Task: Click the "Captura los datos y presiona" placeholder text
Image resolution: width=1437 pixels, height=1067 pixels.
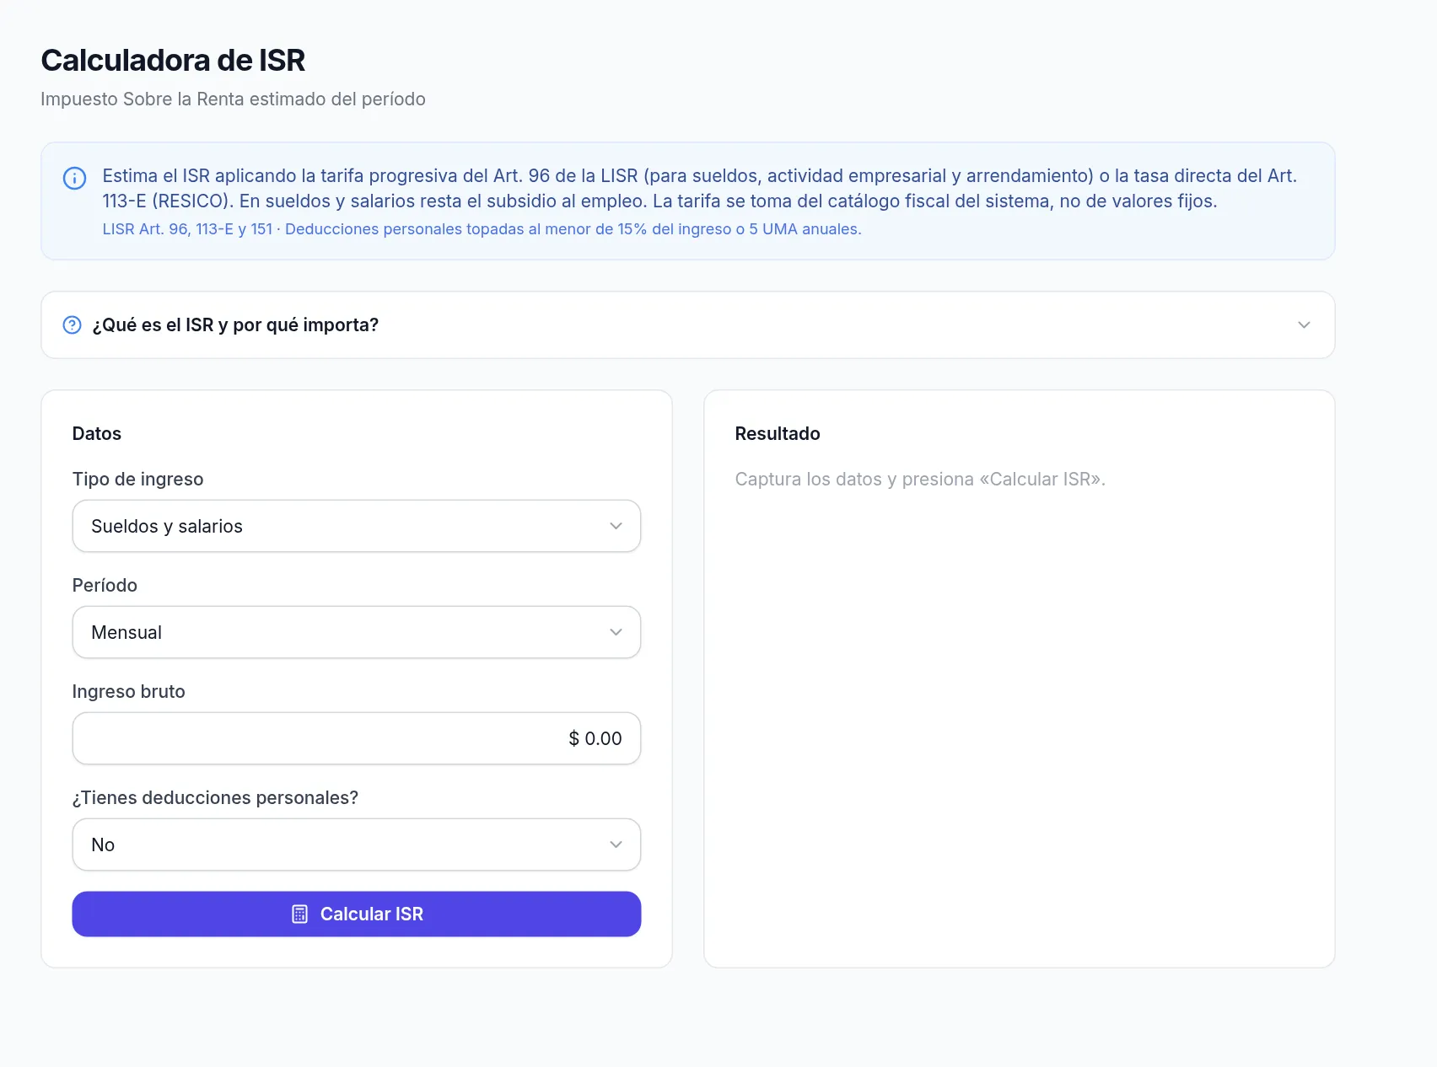Action: coord(920,479)
